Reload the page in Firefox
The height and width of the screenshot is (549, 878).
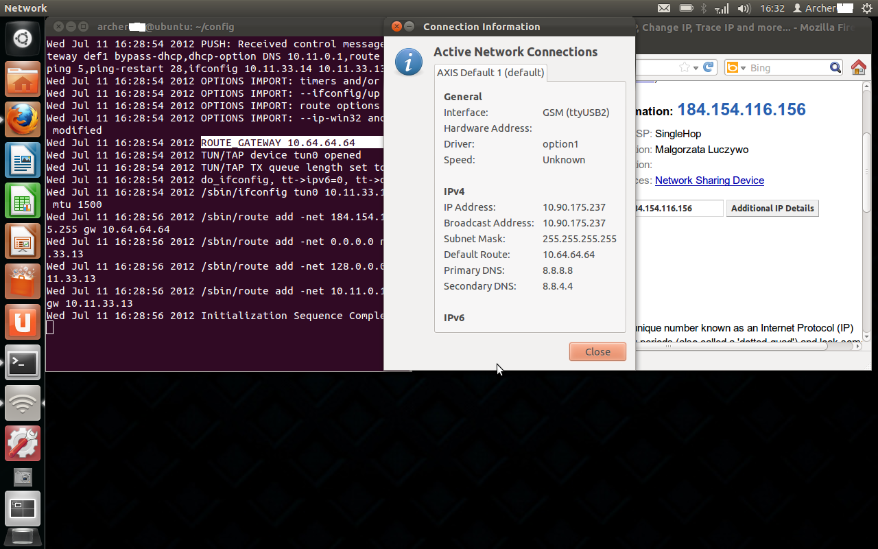tap(709, 67)
